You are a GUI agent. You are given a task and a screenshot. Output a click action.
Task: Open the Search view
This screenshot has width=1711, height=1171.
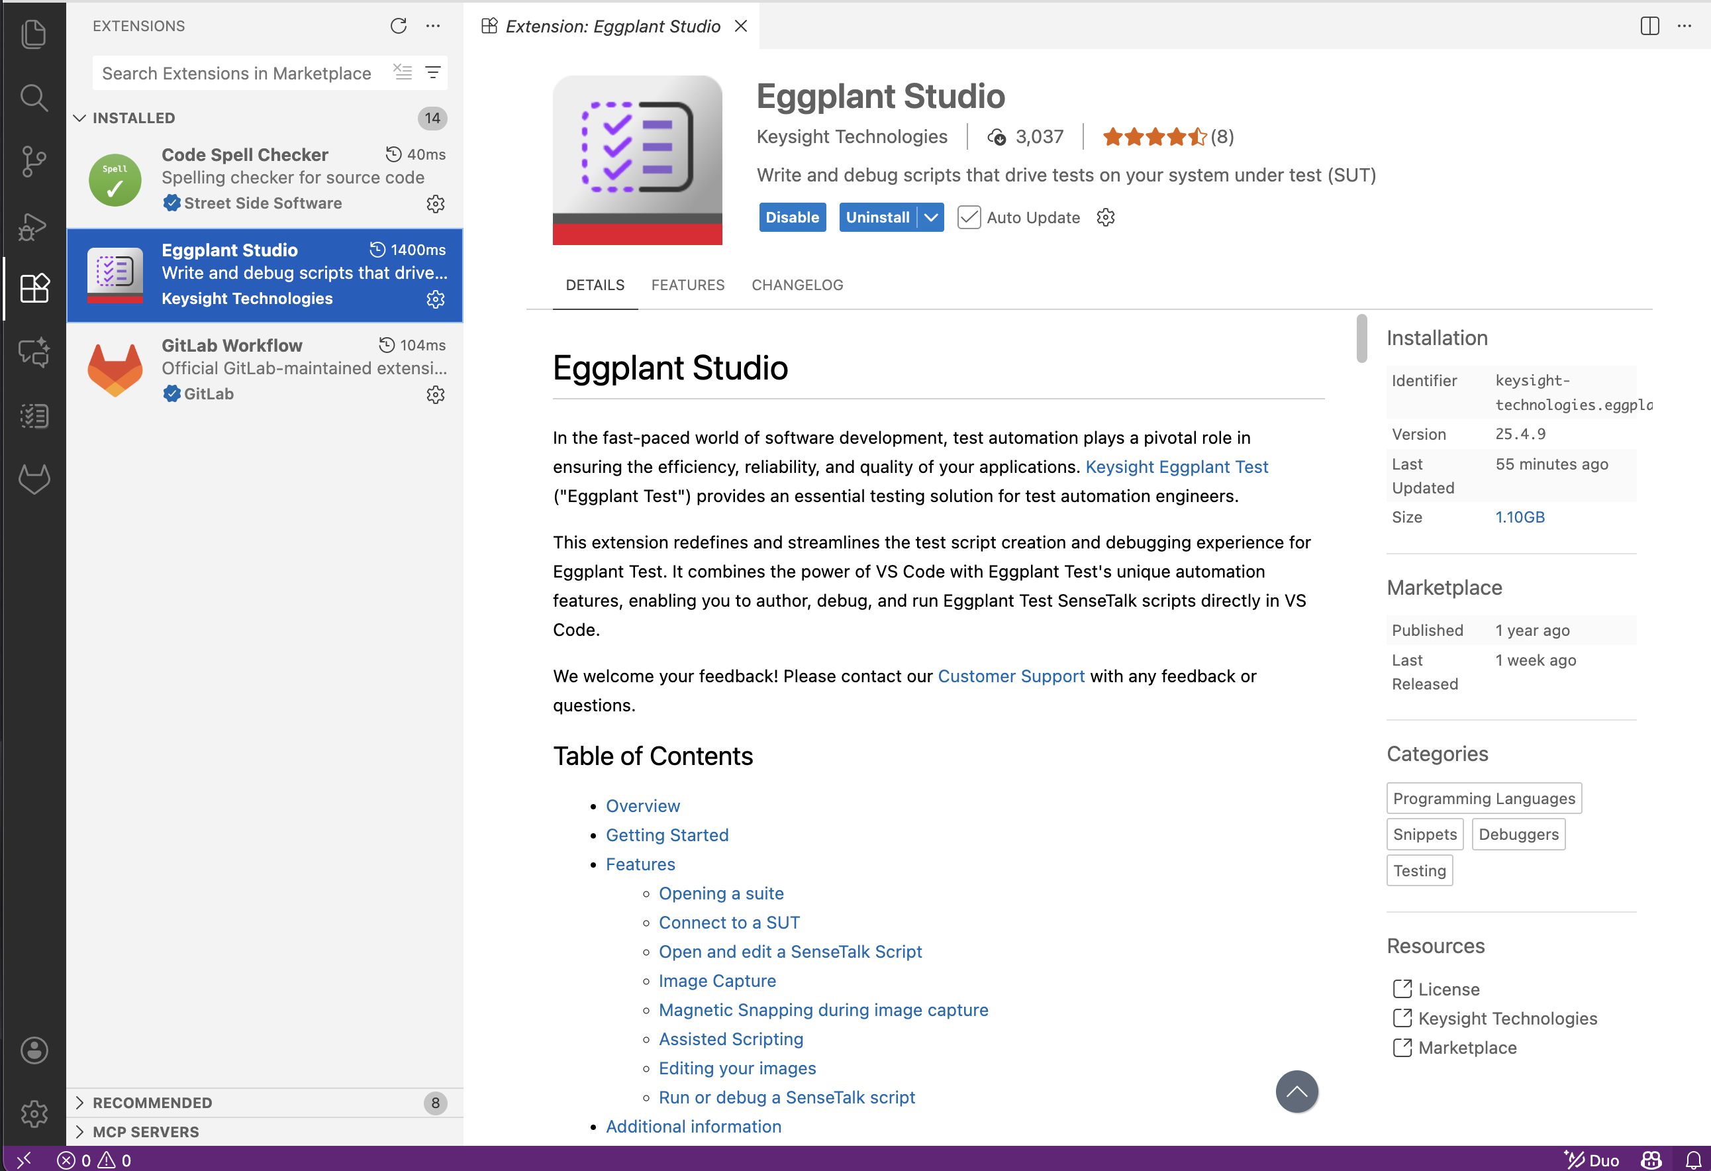tap(34, 97)
